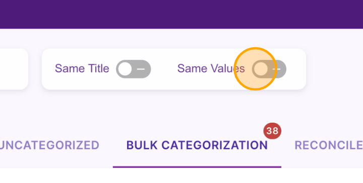Click the dash icon inside Same Values toggle
This screenshot has height=183, width=363.
coord(277,69)
